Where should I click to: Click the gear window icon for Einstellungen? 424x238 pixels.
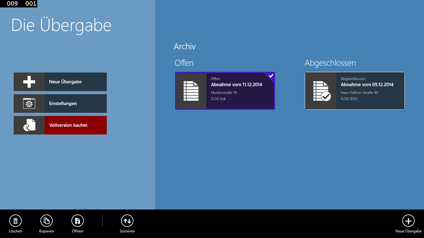point(29,104)
